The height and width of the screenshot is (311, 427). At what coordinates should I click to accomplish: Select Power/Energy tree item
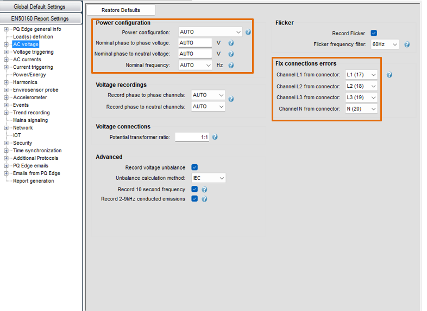tap(29, 75)
